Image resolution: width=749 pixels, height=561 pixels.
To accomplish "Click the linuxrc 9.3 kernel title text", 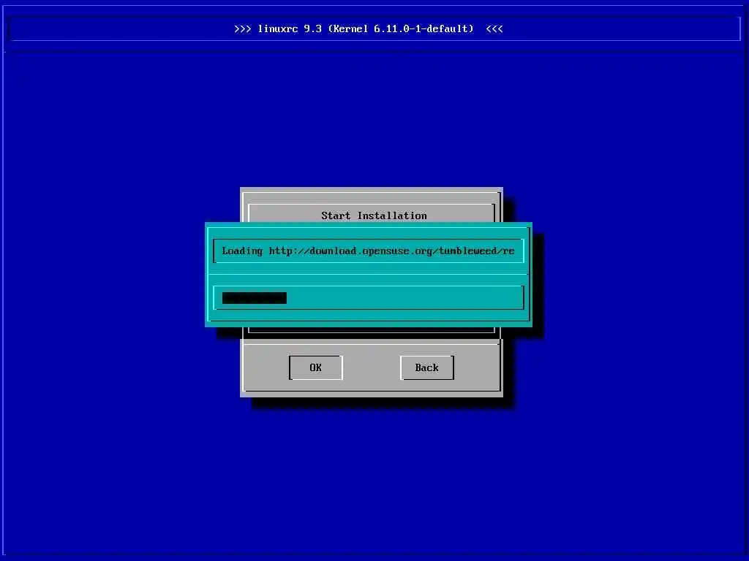I will [x=369, y=28].
